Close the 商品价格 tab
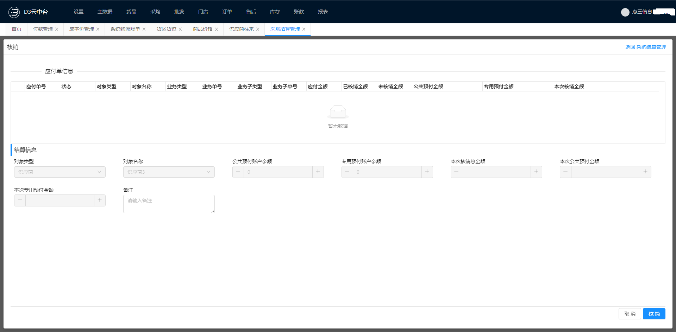Image resolution: width=676 pixels, height=332 pixels. [x=217, y=29]
